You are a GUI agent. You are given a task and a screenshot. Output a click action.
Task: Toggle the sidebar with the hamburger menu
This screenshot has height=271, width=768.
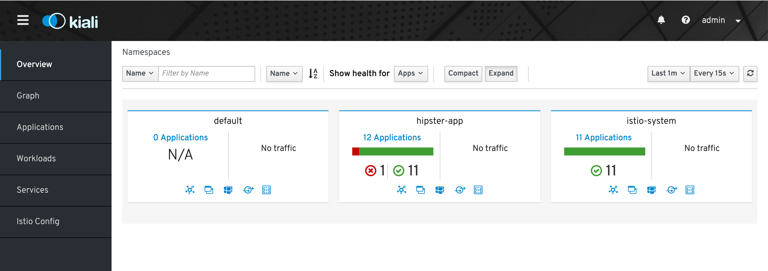23,20
